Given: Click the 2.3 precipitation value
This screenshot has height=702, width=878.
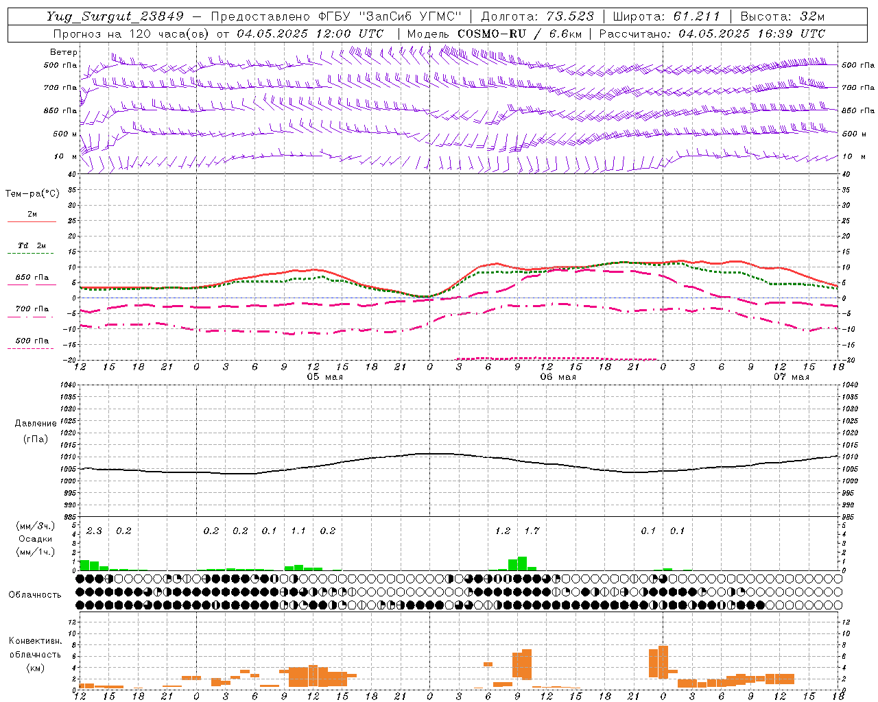Looking at the screenshot, I should click(x=94, y=531).
